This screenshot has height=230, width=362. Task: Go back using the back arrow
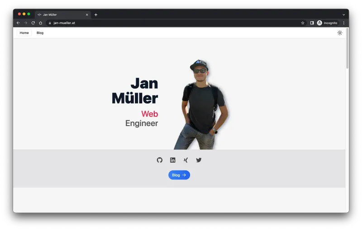point(18,23)
